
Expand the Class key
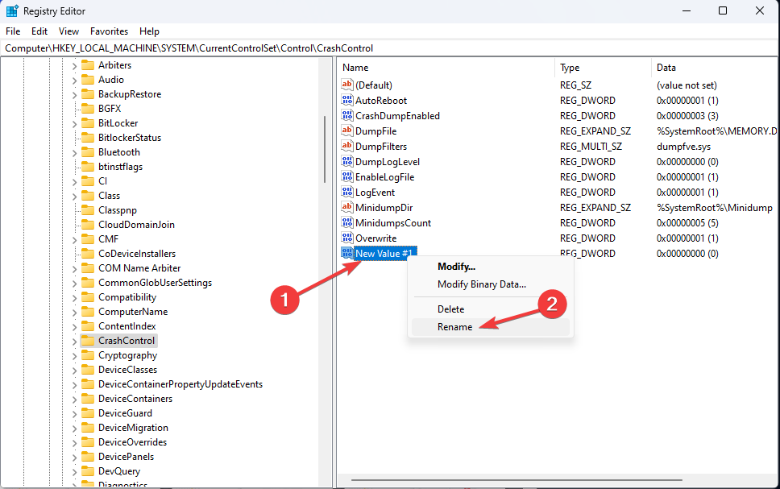click(x=74, y=196)
